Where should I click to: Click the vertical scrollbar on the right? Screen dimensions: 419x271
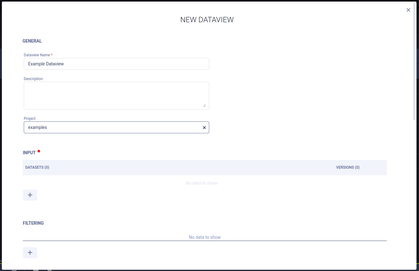414,63
